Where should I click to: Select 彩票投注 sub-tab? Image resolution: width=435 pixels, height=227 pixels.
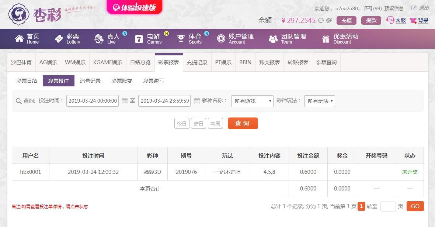coord(59,81)
